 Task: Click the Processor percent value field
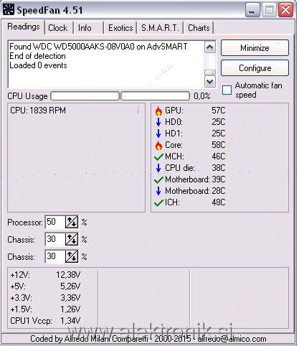pyautogui.click(x=55, y=222)
